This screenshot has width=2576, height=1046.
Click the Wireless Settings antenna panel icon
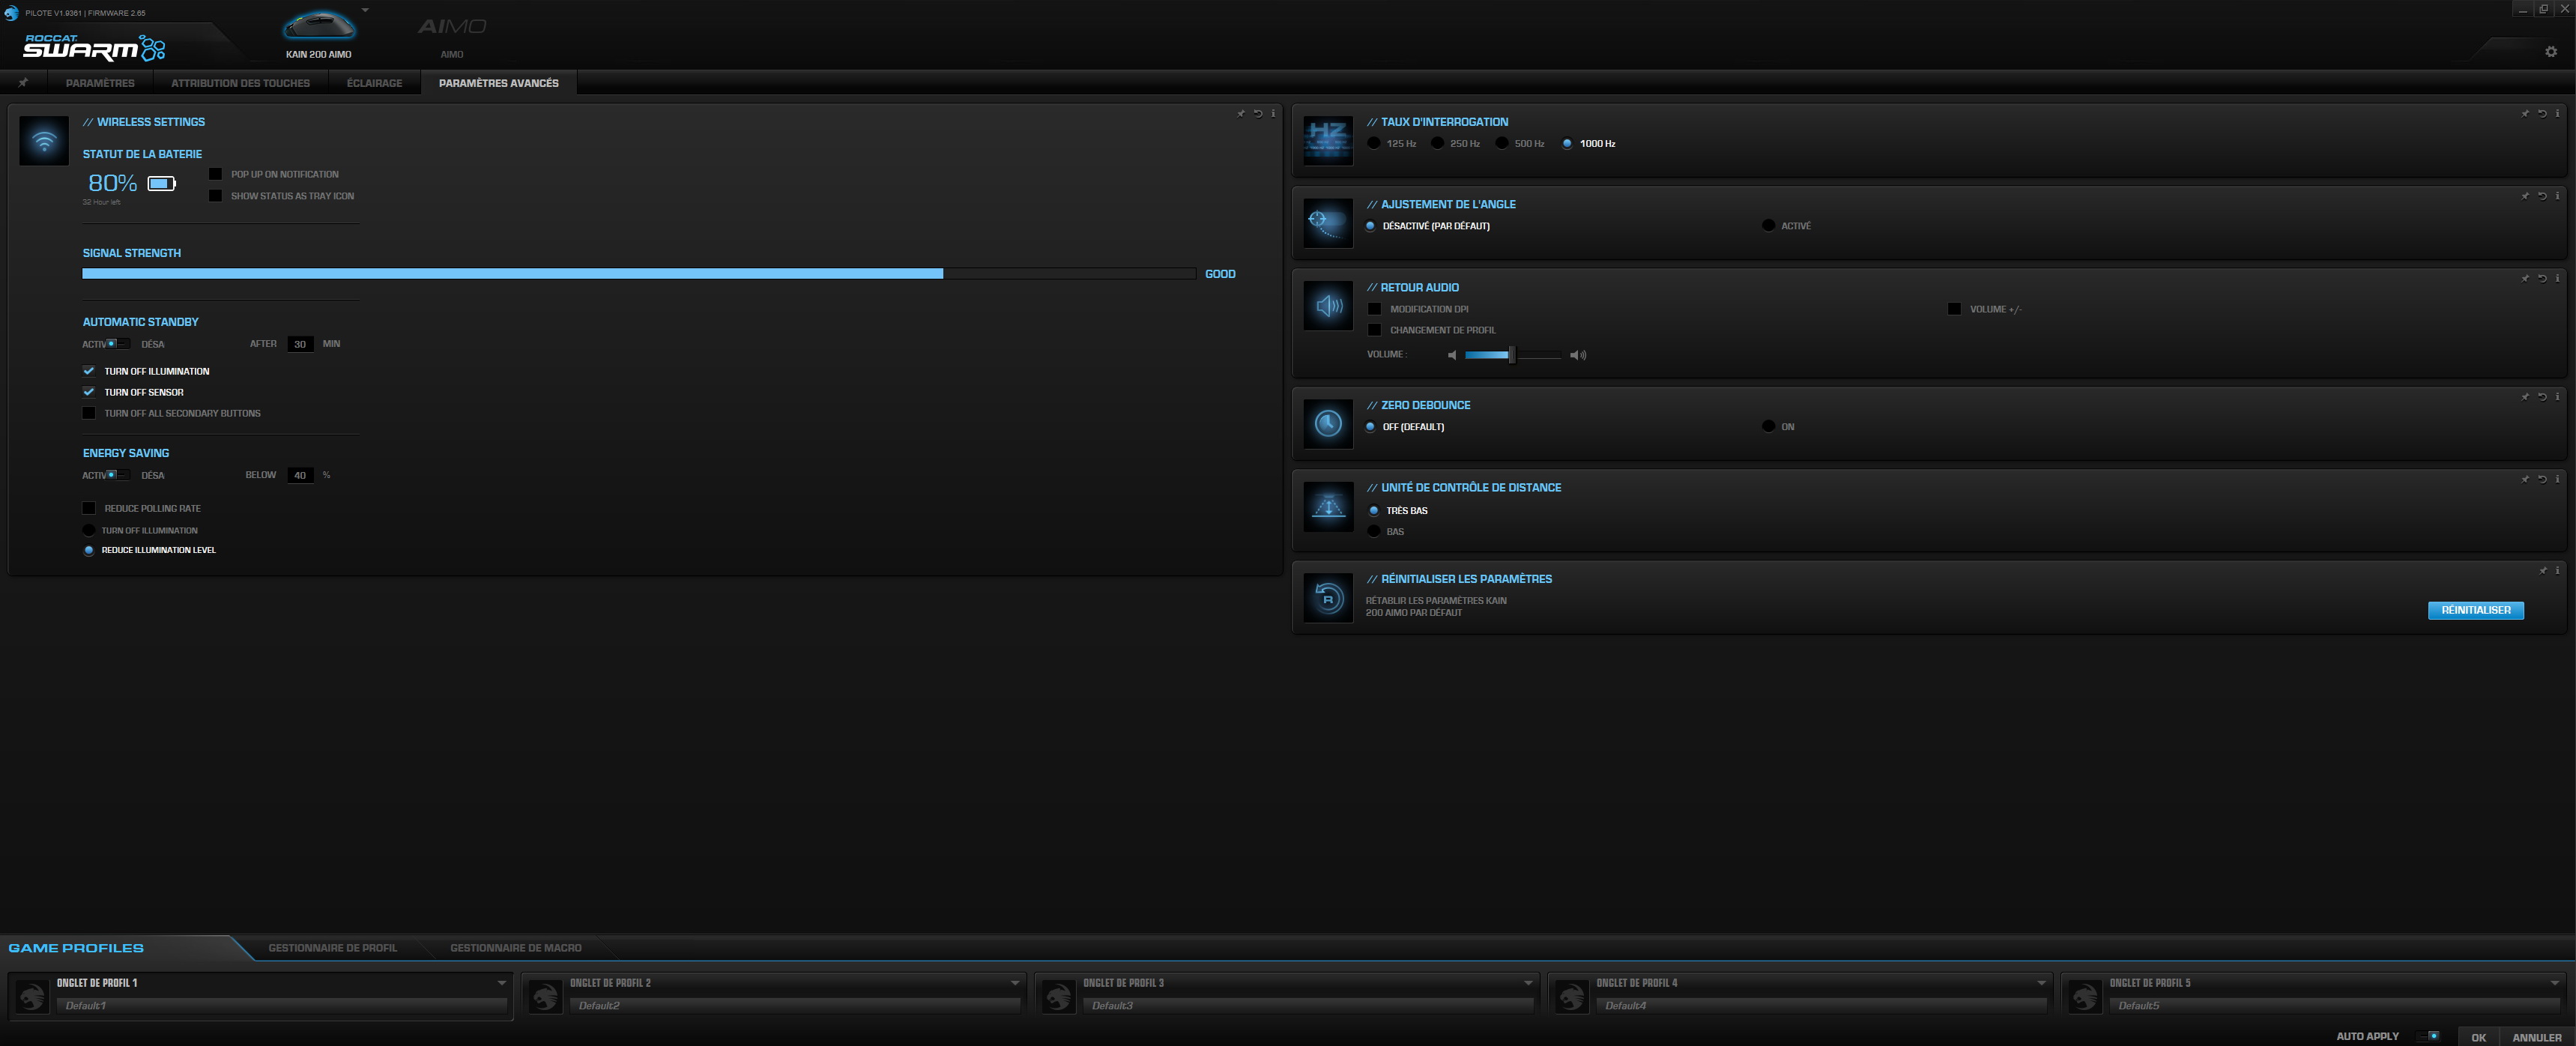click(44, 142)
